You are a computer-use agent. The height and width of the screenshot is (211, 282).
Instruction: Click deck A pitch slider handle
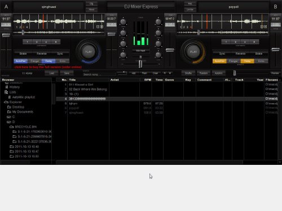point(6,35)
